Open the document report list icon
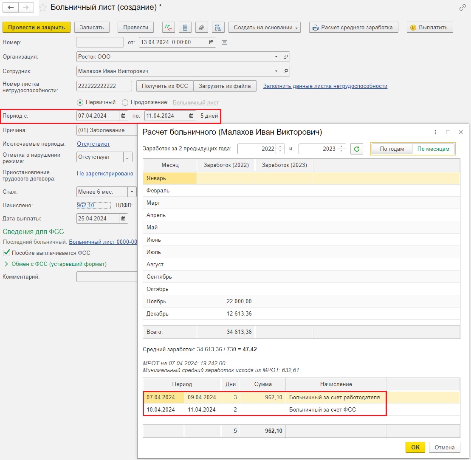Viewport: 471px width, 460px height. point(185,27)
